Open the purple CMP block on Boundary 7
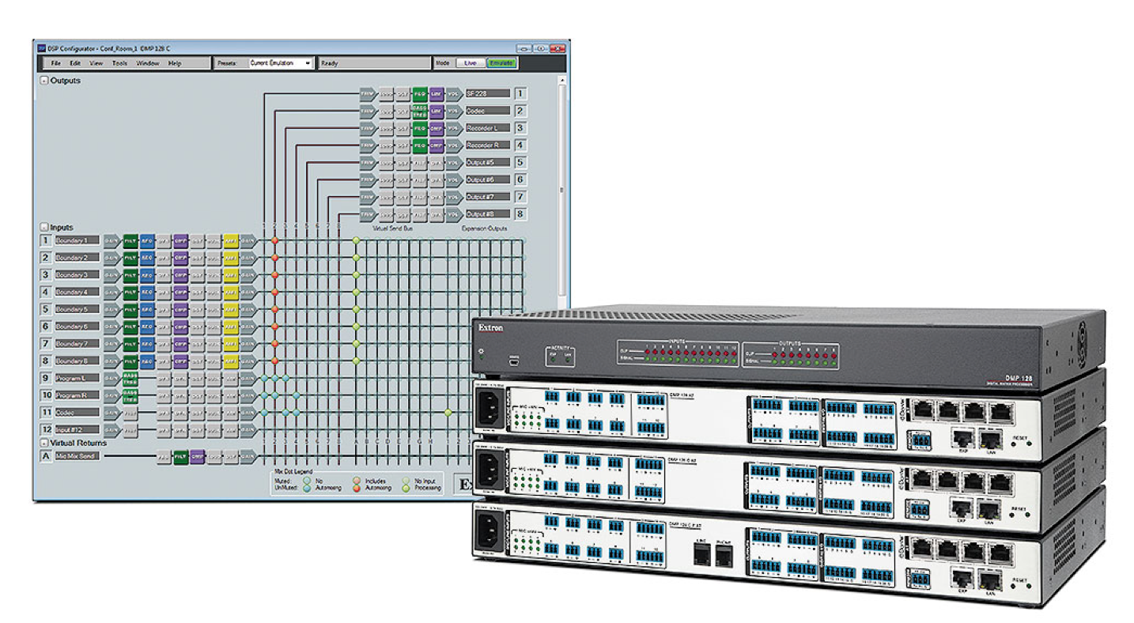Viewport: 1134px width, 623px height. coord(180,344)
